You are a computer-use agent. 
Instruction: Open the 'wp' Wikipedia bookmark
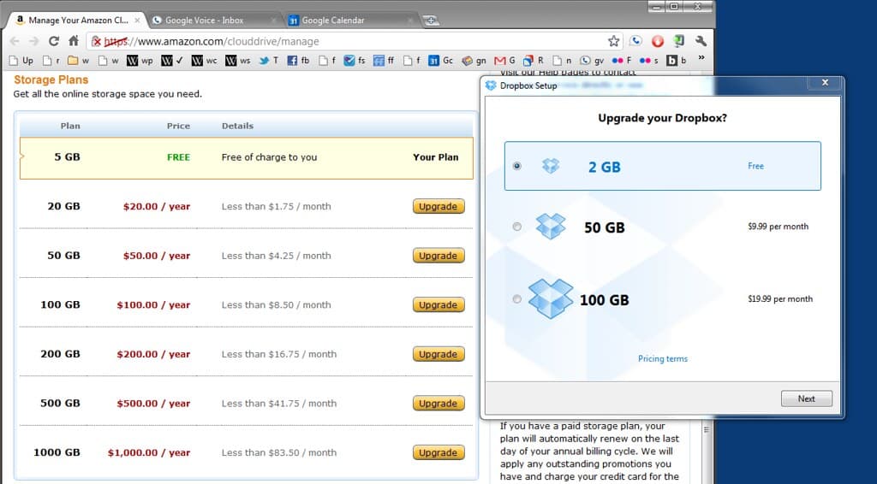click(x=140, y=61)
